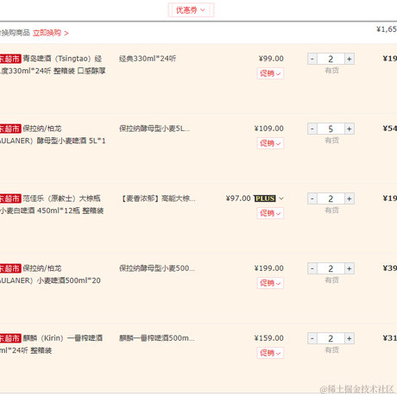
Task: Edit quantity field showing 5
Action: [331, 129]
